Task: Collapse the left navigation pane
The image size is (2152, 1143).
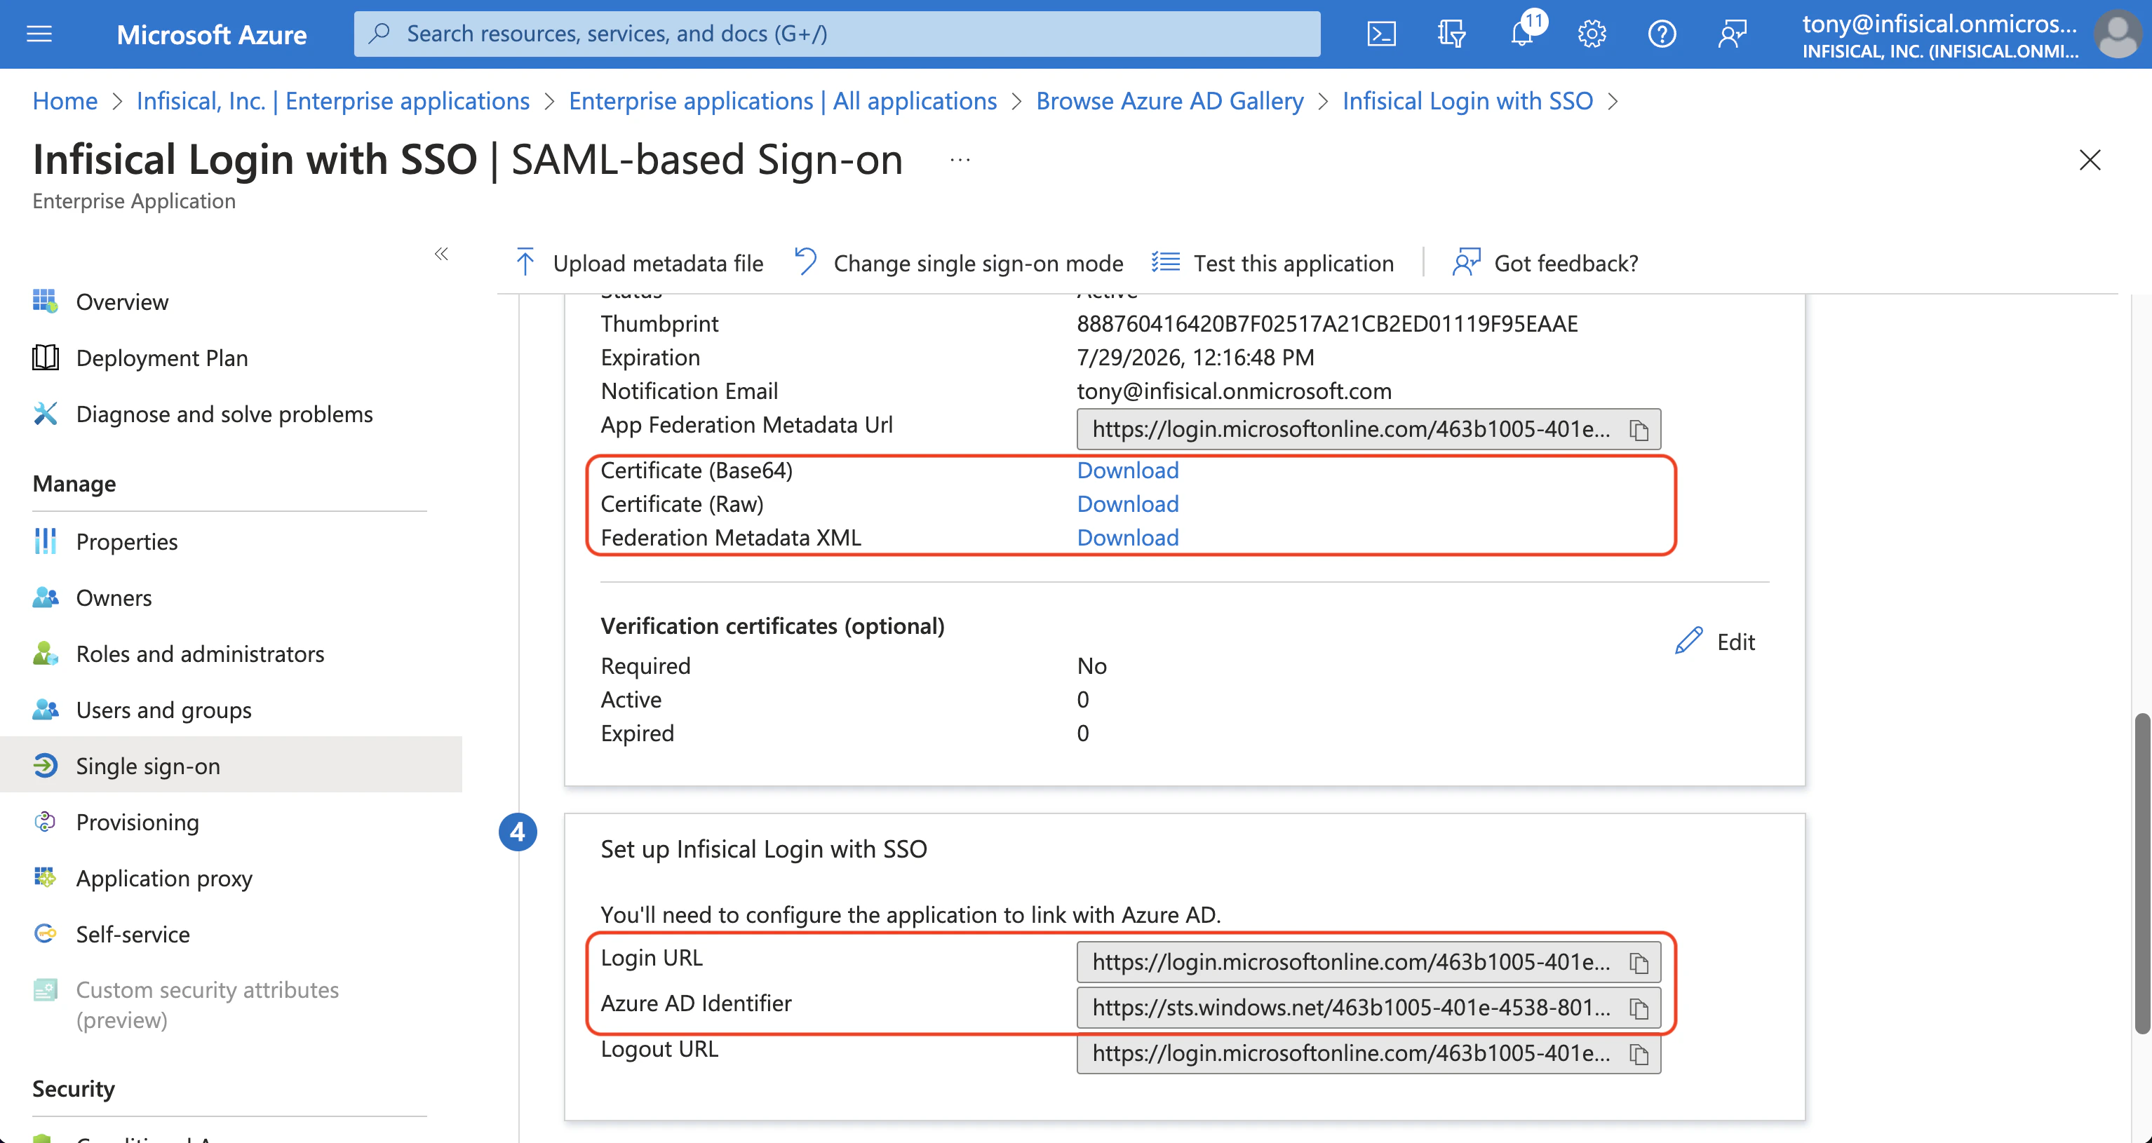Action: [441, 254]
